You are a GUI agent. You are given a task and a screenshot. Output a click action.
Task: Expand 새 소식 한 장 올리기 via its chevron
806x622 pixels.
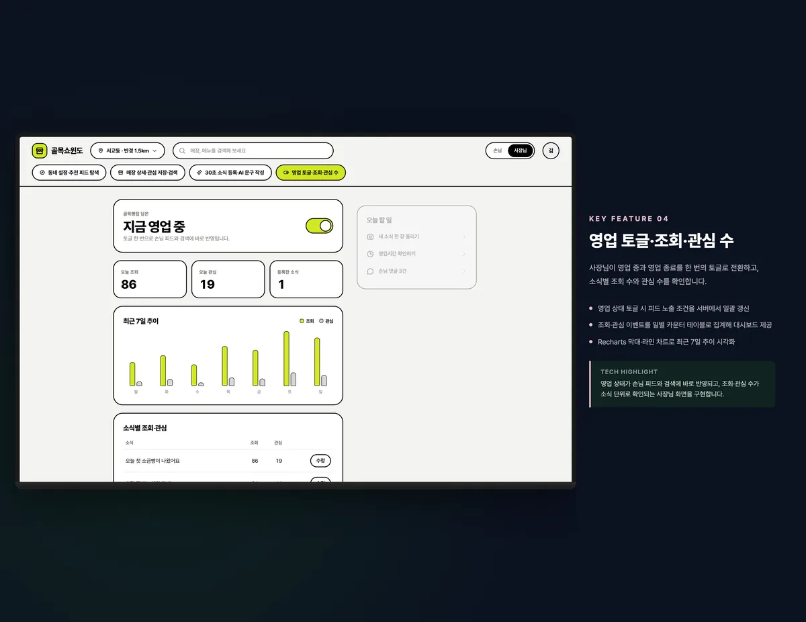click(464, 237)
